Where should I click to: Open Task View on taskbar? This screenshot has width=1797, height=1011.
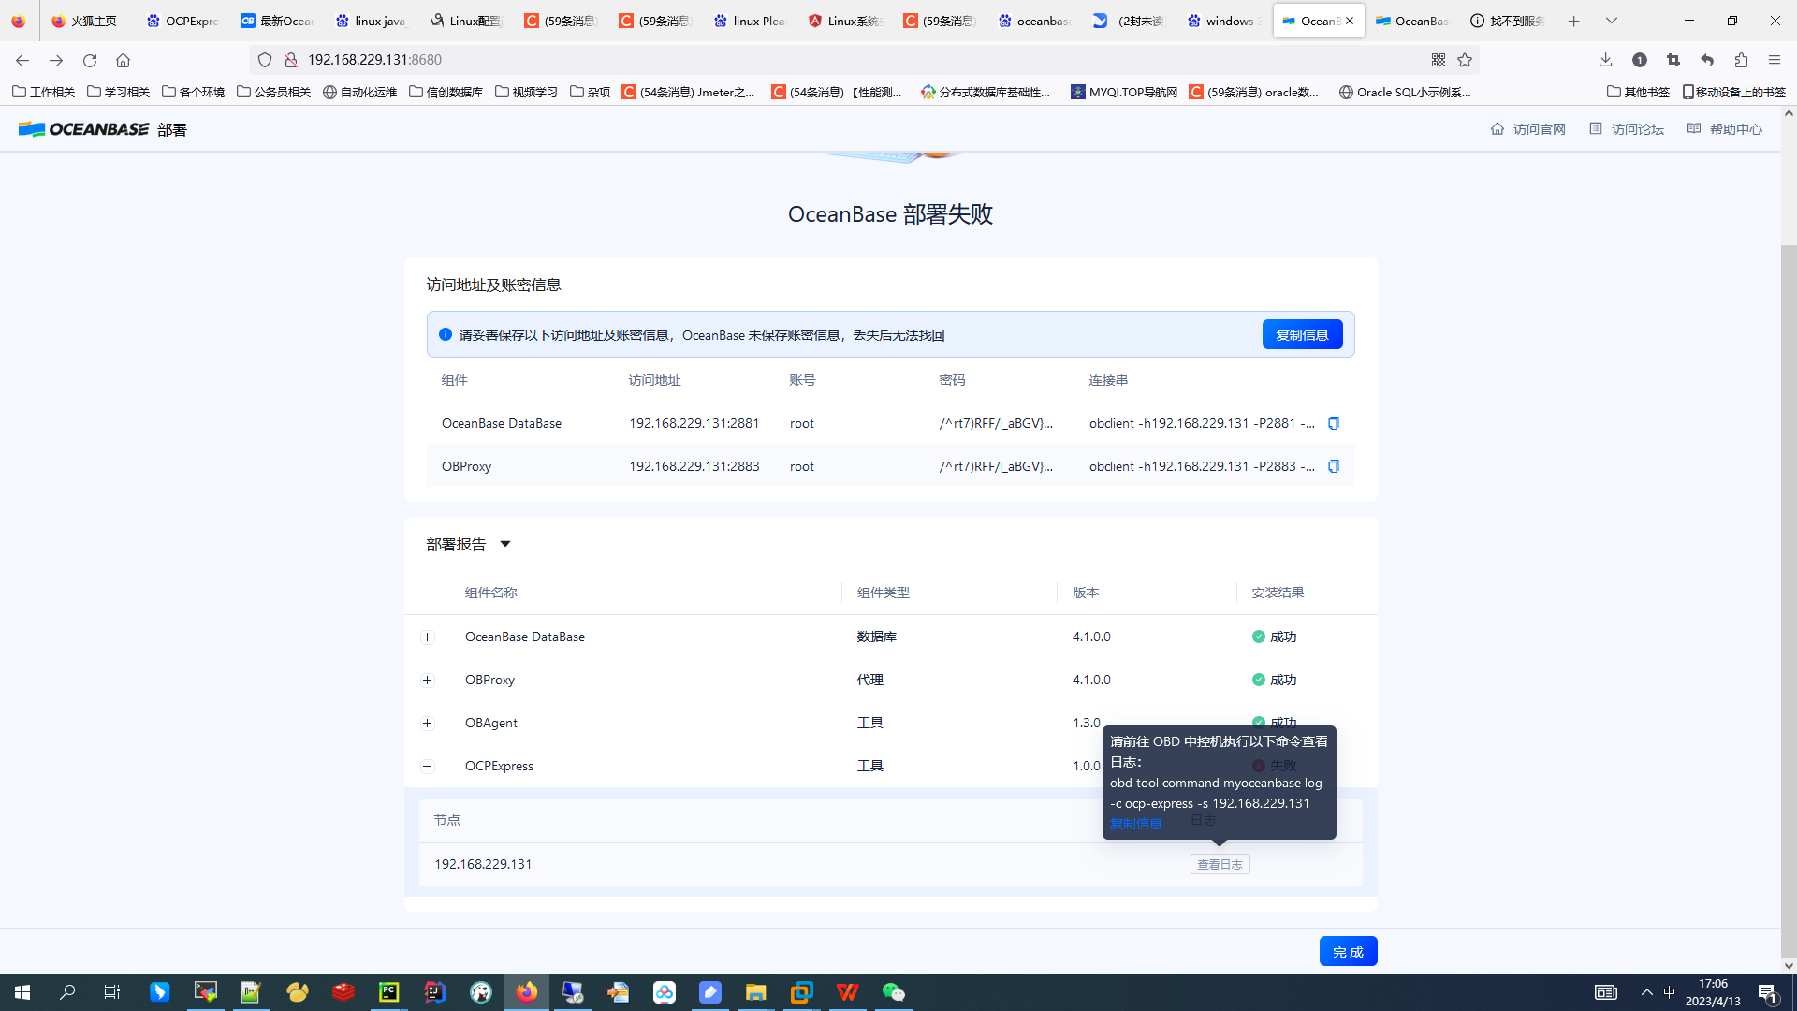[x=112, y=992]
